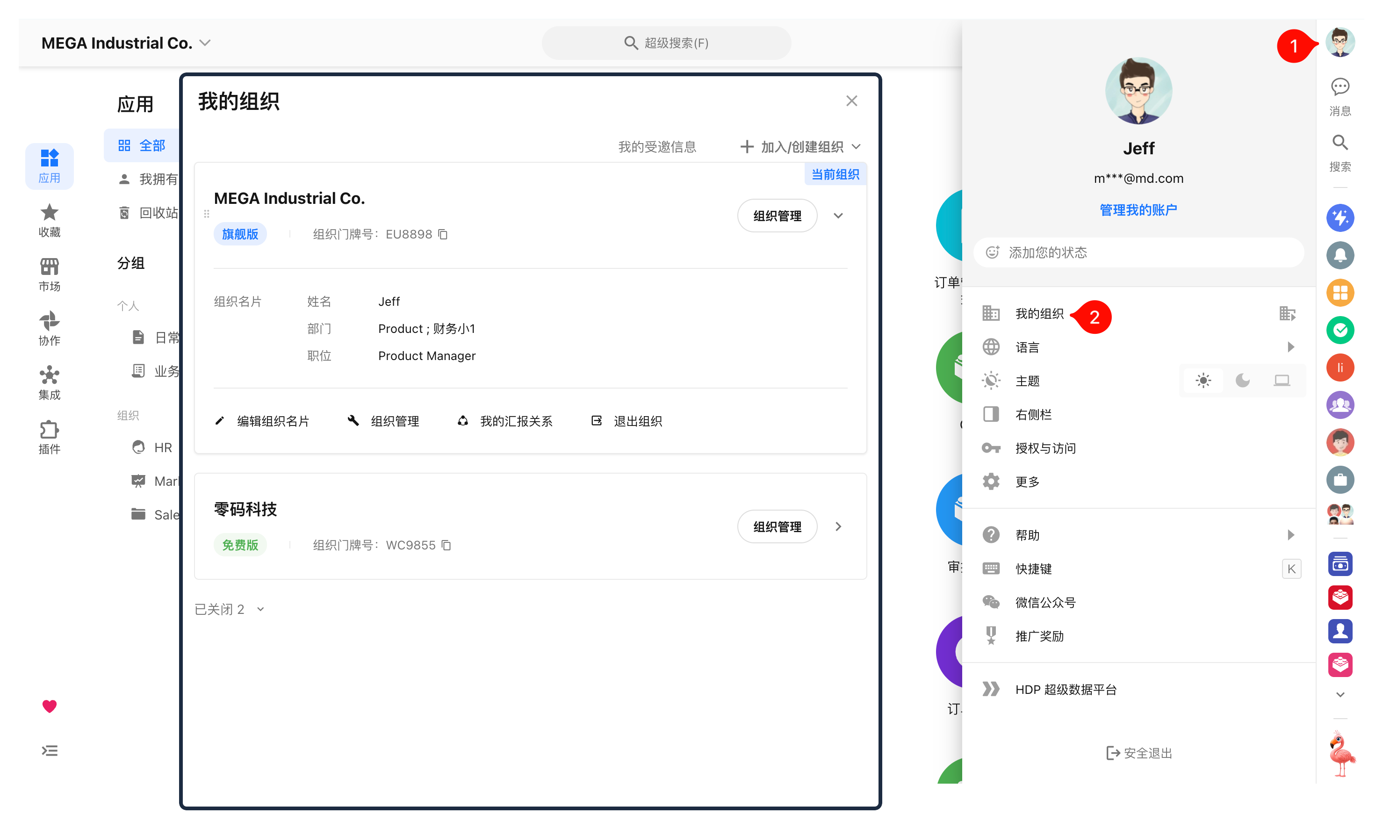Select the light theme sun option
Image resolution: width=1383 pixels, height=829 pixels.
[1203, 381]
